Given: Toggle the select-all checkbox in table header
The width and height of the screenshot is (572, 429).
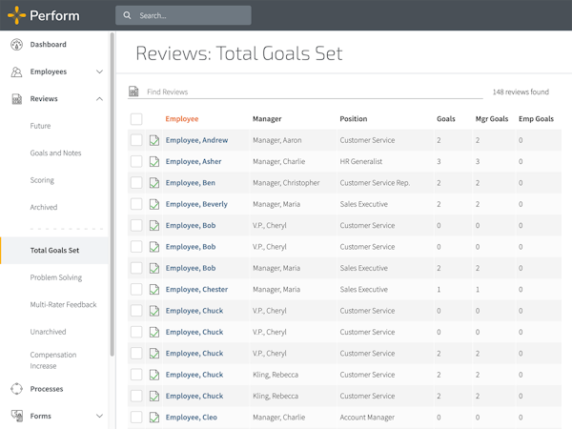Looking at the screenshot, I should click(x=136, y=119).
